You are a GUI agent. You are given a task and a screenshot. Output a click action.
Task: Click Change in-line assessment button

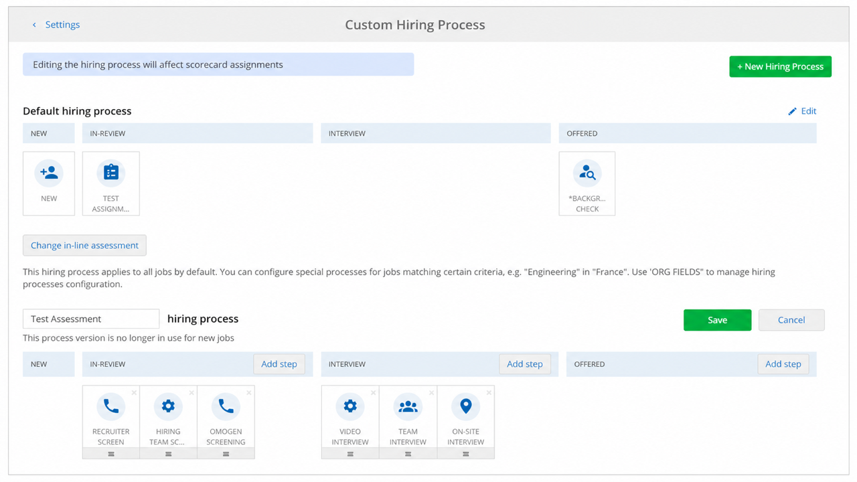point(84,245)
